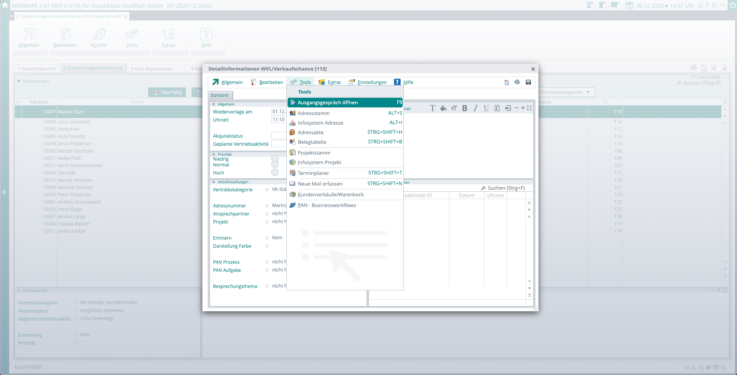
Task: Select Ausgangsgespräch öffnen menu entry
Action: click(327, 103)
